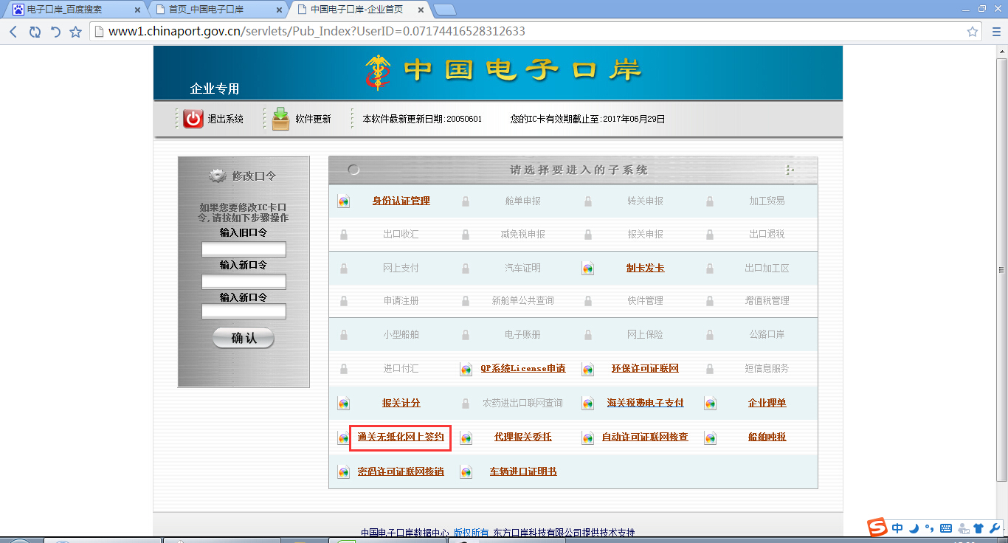The height and width of the screenshot is (543, 1008).
Task: Click the undo-close arrow icon in toolbar
Action: point(55,32)
